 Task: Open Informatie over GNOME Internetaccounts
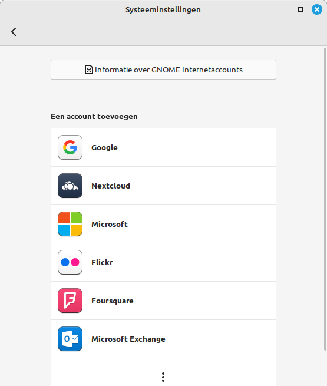[163, 70]
